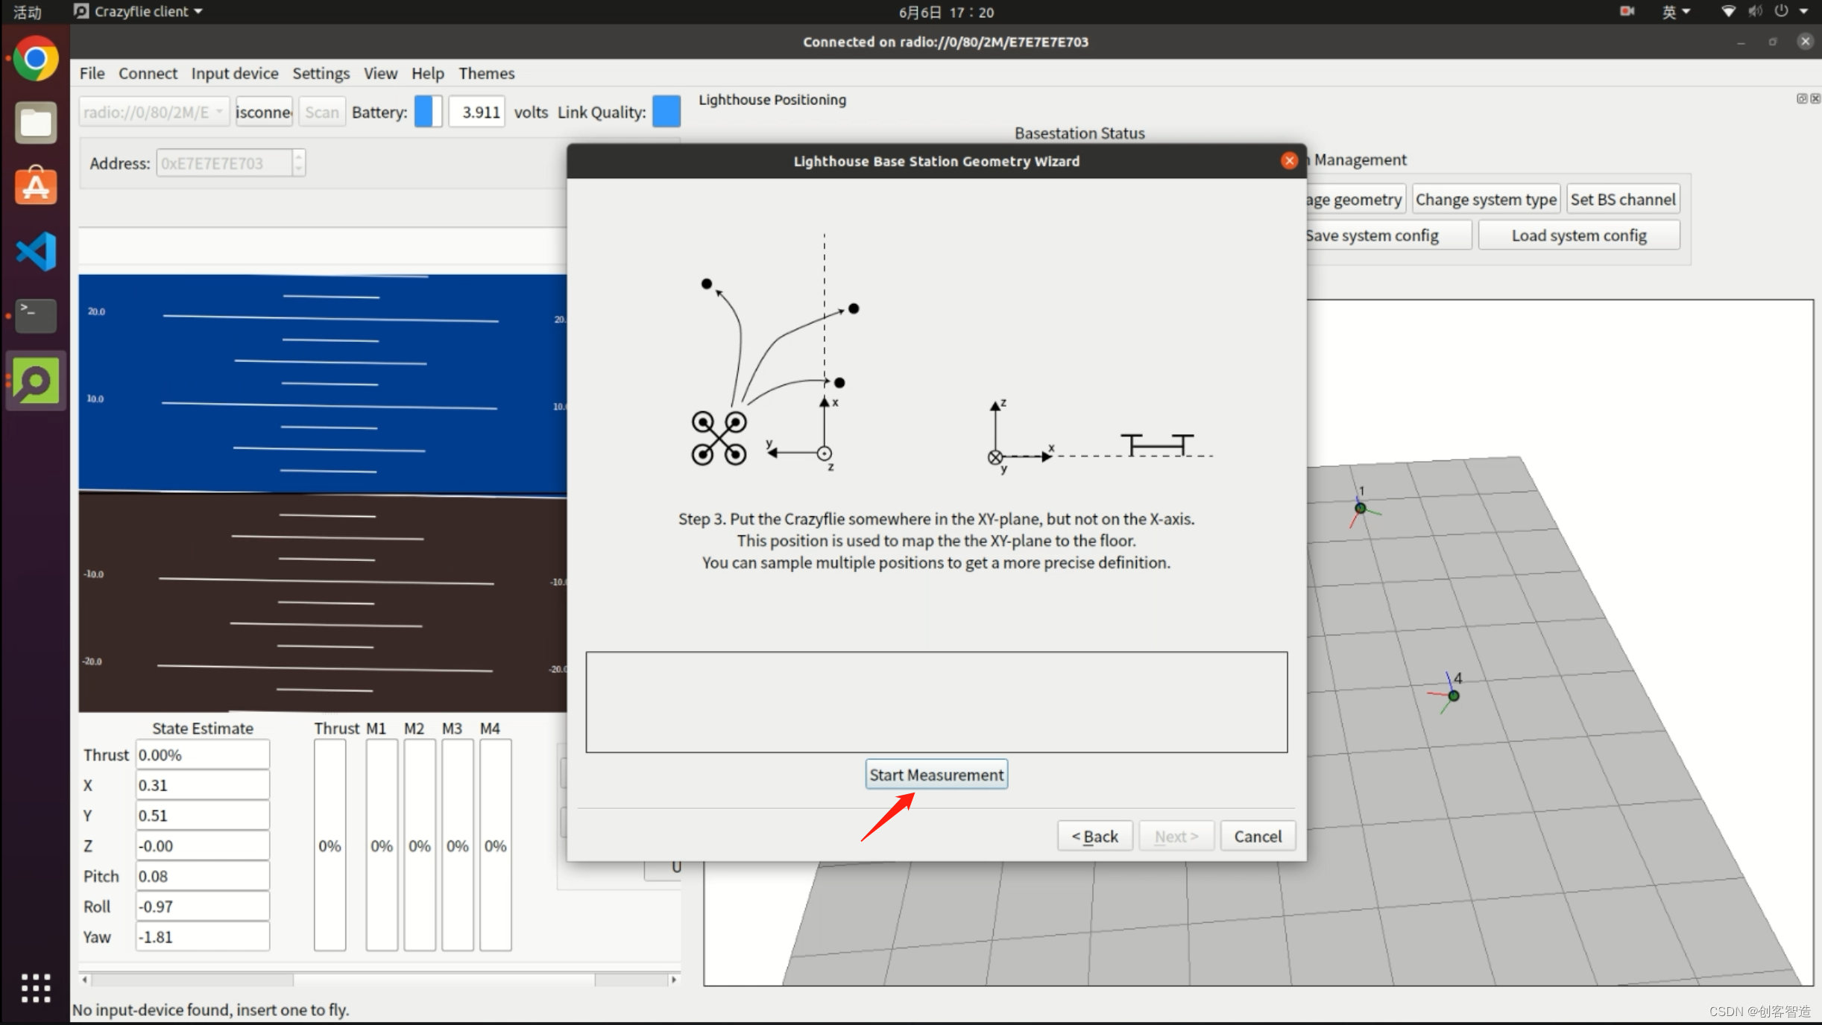Image resolution: width=1822 pixels, height=1025 pixels.
Task: Click the Address stepper arrows
Action: click(299, 162)
